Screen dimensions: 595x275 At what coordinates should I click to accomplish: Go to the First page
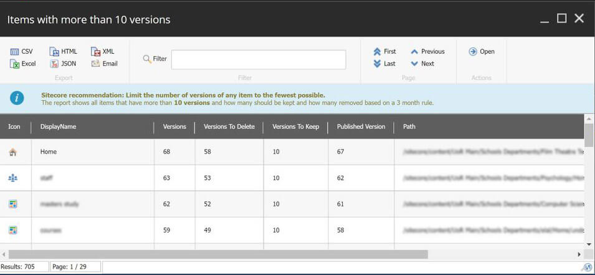tap(385, 52)
